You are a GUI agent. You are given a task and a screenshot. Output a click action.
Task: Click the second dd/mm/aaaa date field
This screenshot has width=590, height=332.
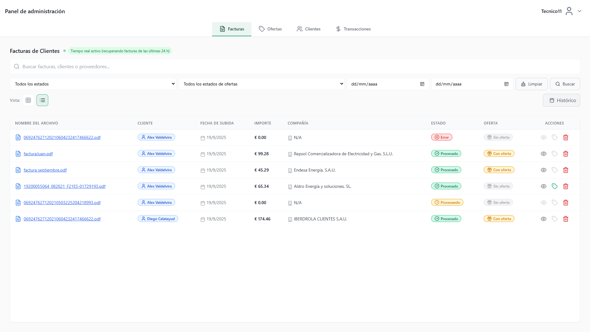coord(472,84)
